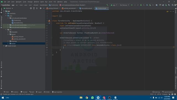
Task: Expand all items in Project panel
Action: click(x=34, y=8)
